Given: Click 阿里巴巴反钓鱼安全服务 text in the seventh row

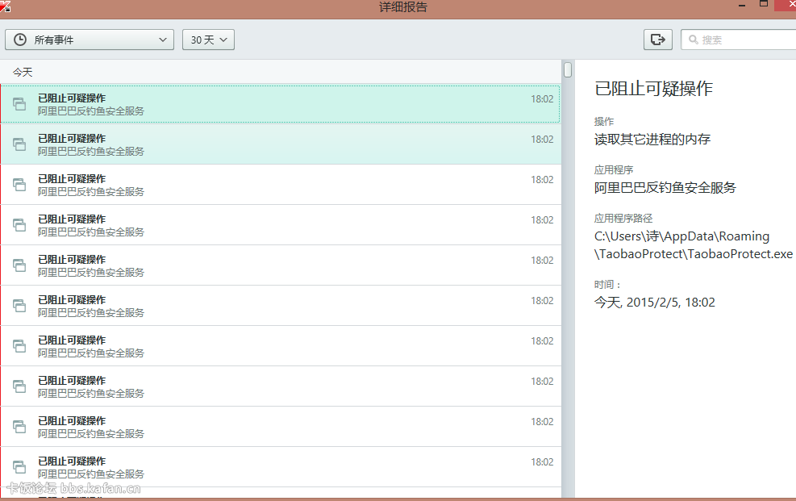Looking at the screenshot, I should click(91, 353).
